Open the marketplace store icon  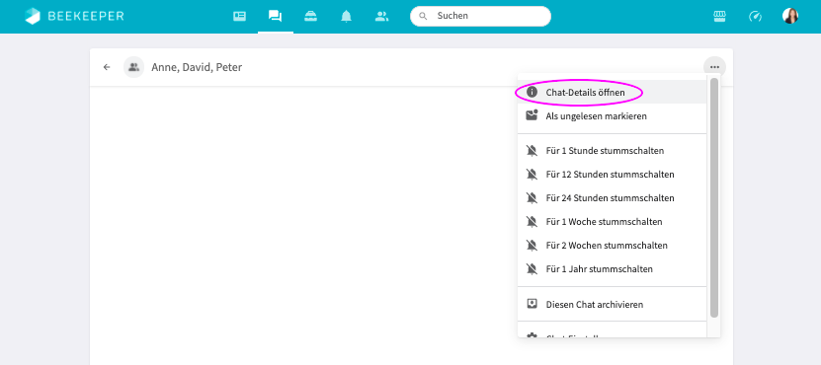[x=719, y=16]
